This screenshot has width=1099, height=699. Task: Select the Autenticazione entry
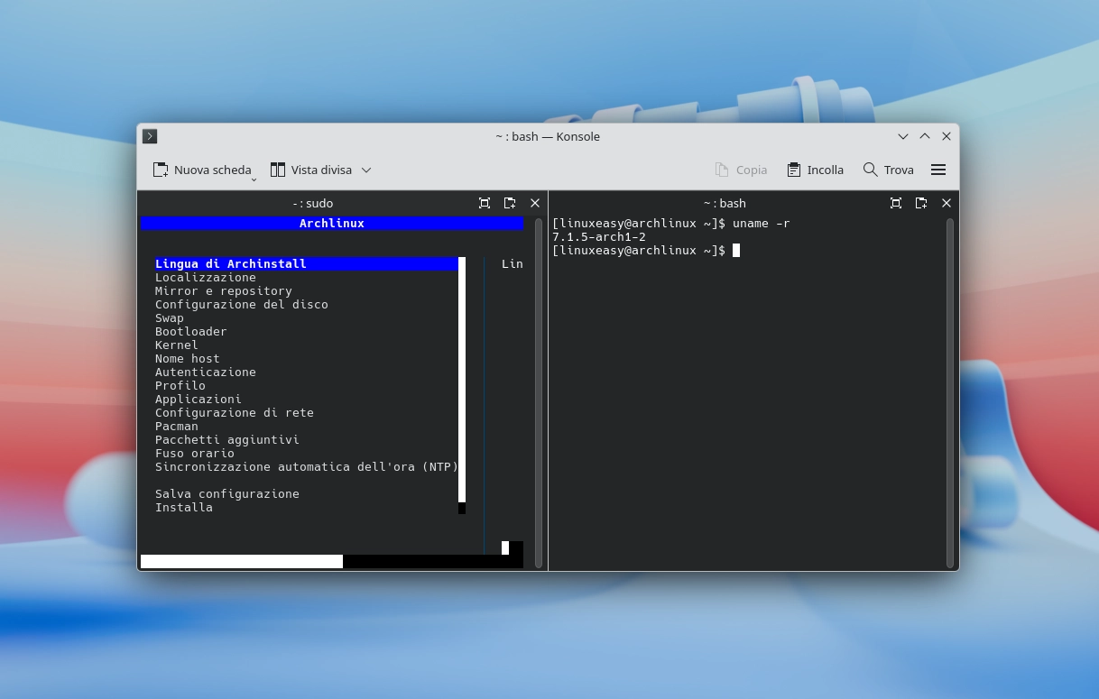(x=206, y=372)
